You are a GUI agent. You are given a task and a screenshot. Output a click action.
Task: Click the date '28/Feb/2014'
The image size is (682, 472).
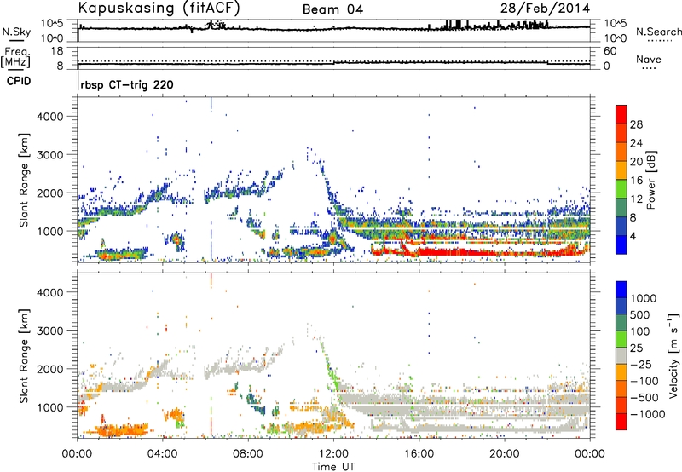pyautogui.click(x=545, y=9)
